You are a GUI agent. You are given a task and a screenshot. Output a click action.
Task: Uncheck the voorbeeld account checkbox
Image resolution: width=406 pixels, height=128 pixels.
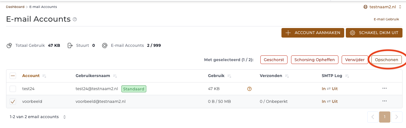[x=13, y=102]
